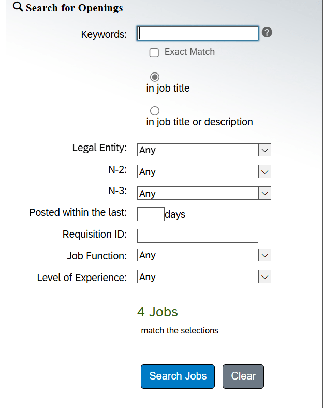Click the magnifier icon beside Search for Openings
324x408 pixels.
tap(18, 7)
